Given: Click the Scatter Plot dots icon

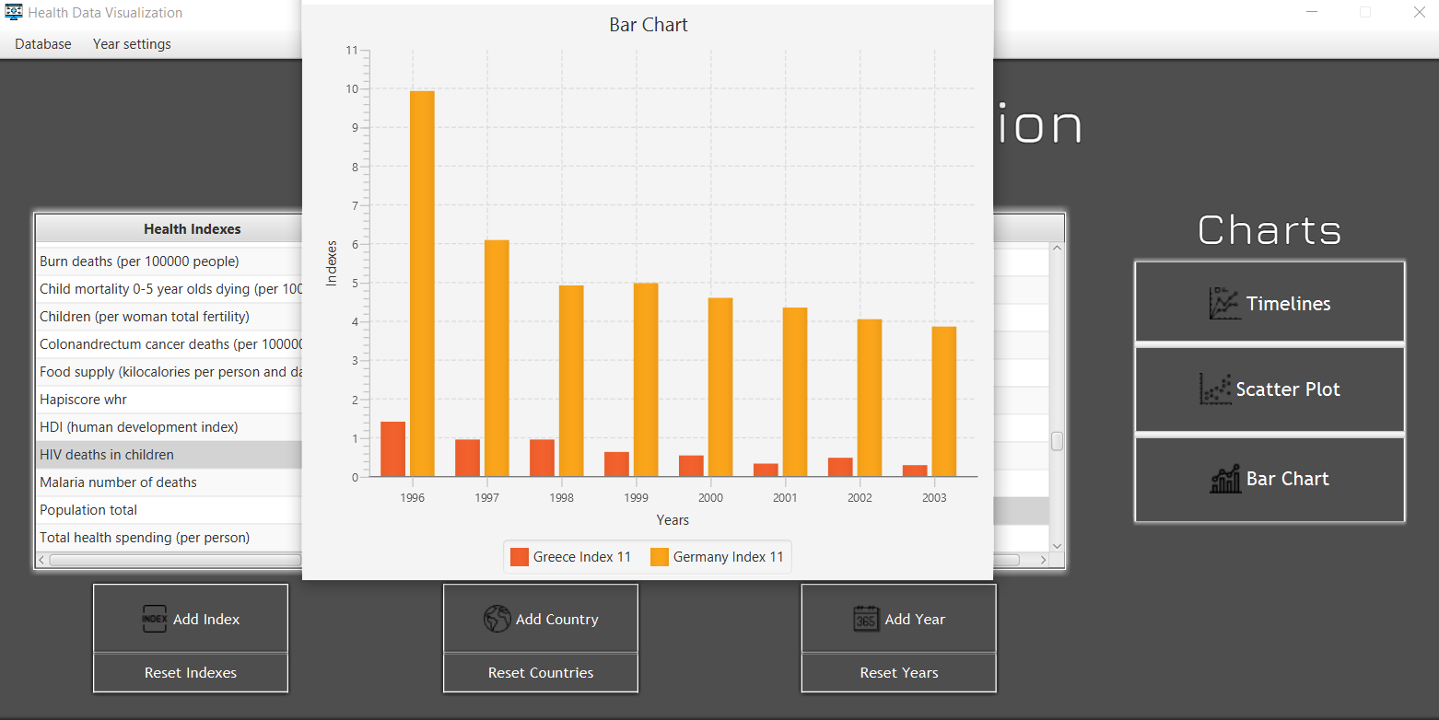Looking at the screenshot, I should coord(1215,389).
